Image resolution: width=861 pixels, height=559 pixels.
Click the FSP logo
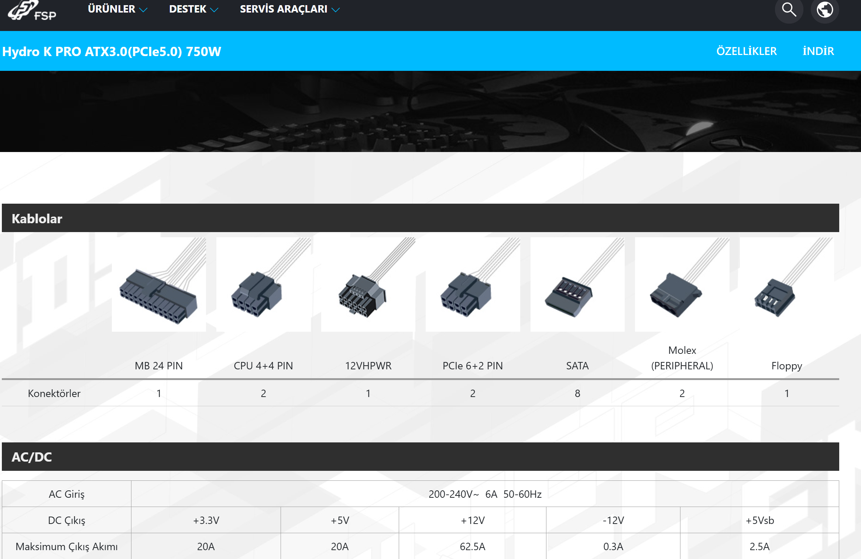(x=32, y=10)
